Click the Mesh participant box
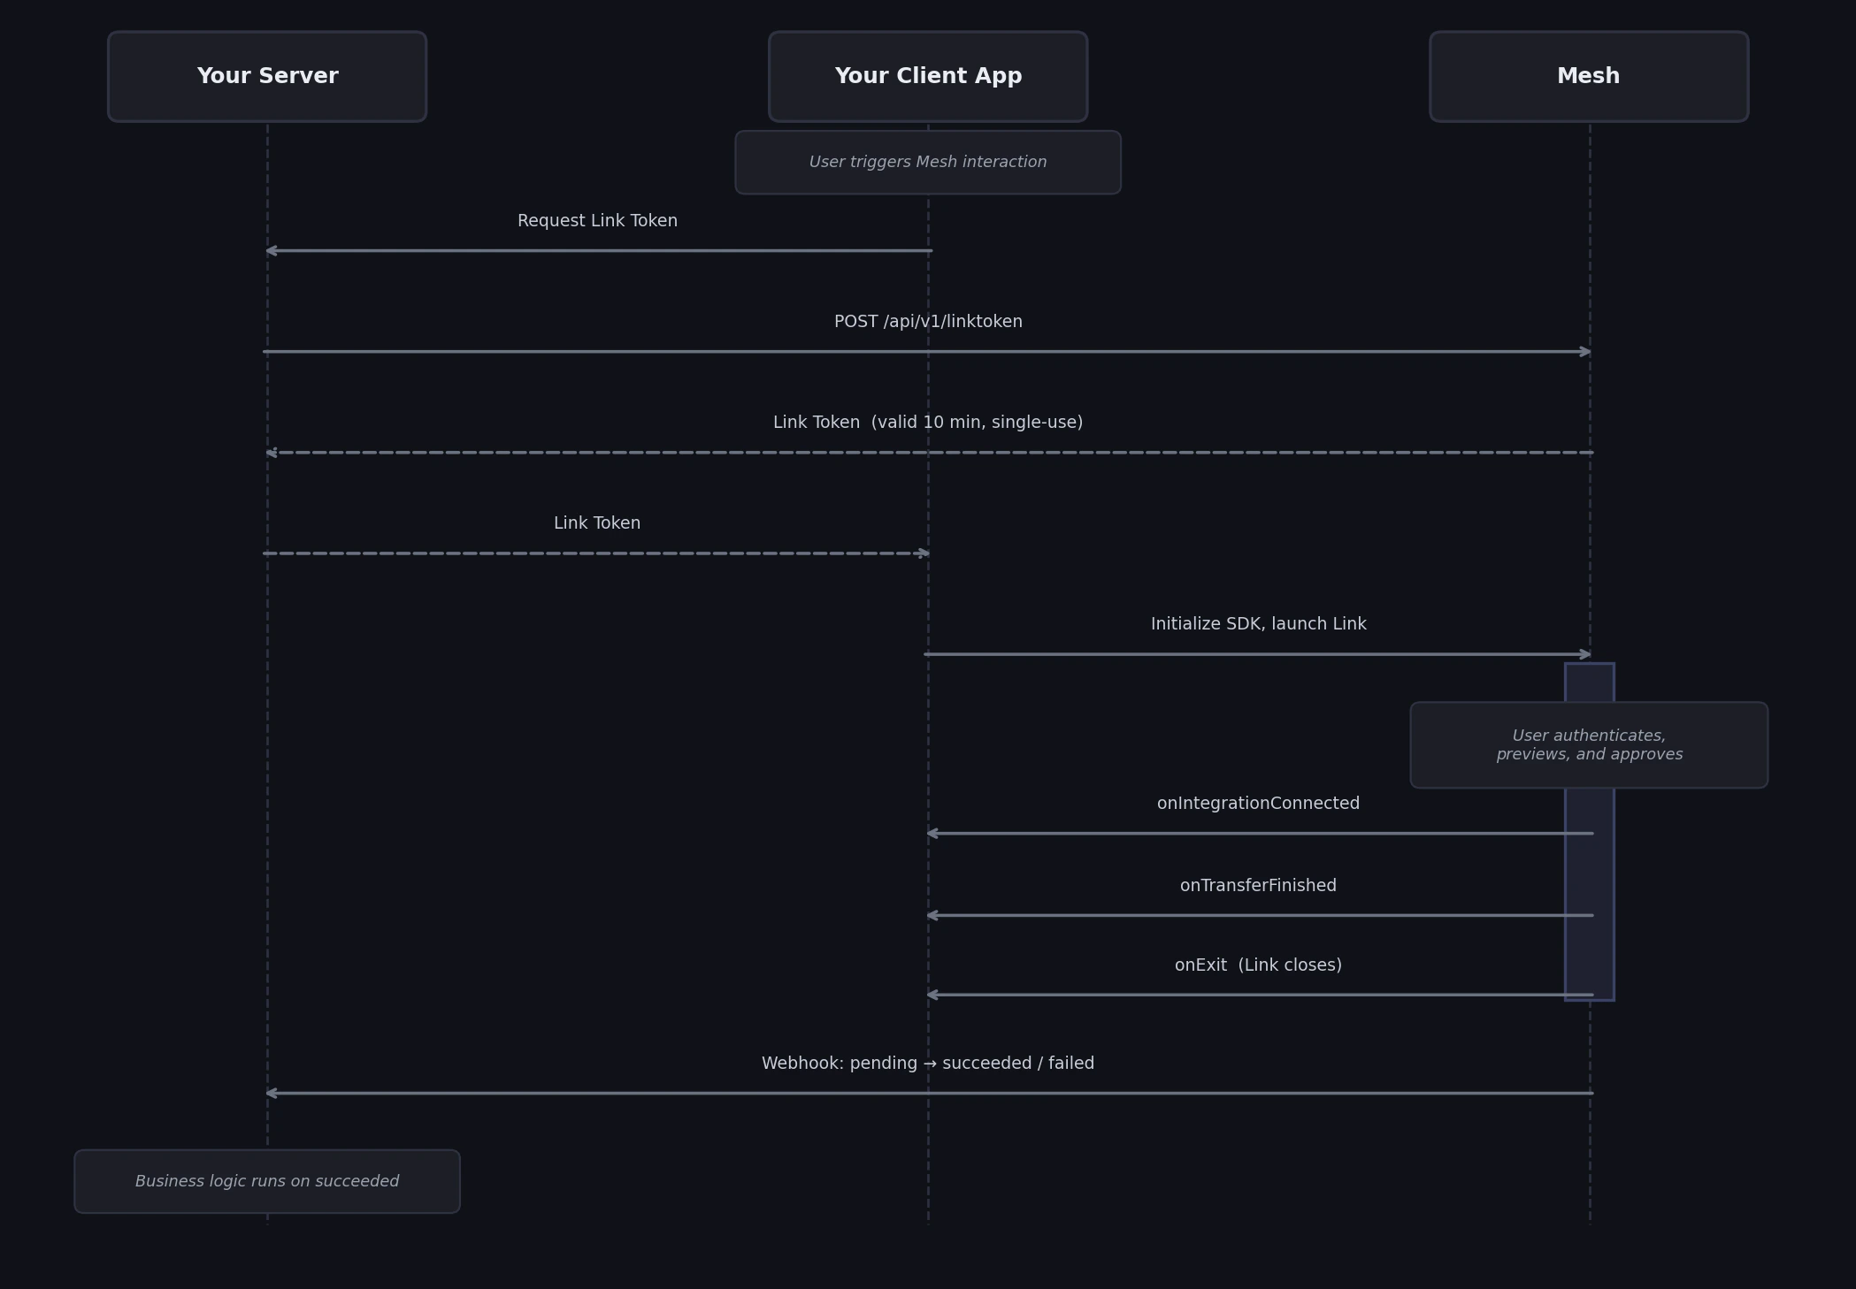This screenshot has width=1856, height=1289. click(x=1589, y=77)
